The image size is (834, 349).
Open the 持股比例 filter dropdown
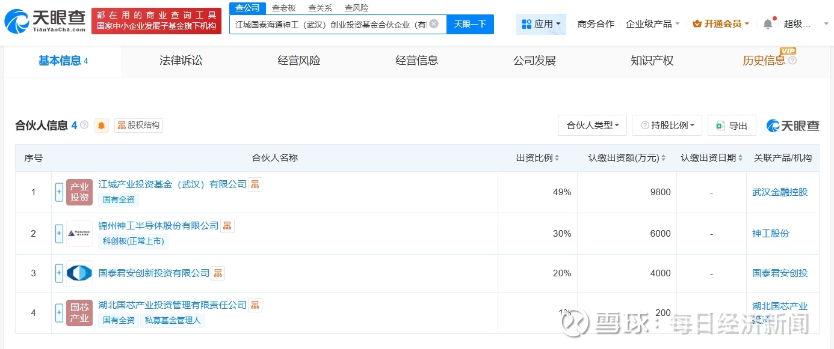[668, 126]
